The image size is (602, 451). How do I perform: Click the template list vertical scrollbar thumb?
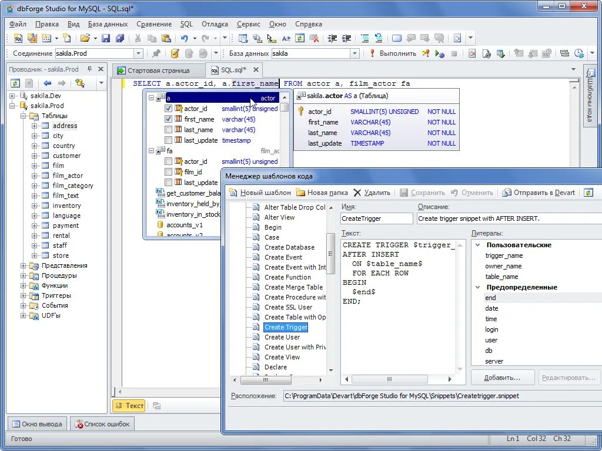click(x=330, y=254)
